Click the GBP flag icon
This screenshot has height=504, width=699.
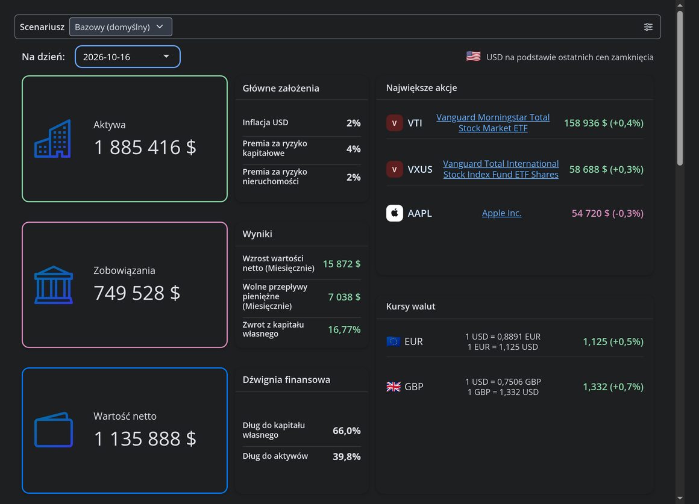click(x=393, y=387)
